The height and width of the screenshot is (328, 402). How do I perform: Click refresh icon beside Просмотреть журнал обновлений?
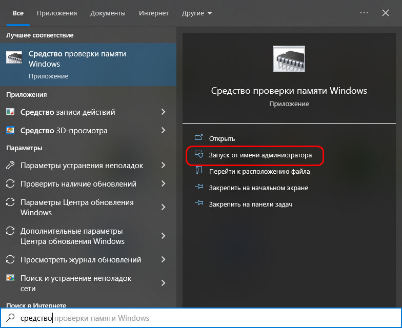(x=10, y=259)
